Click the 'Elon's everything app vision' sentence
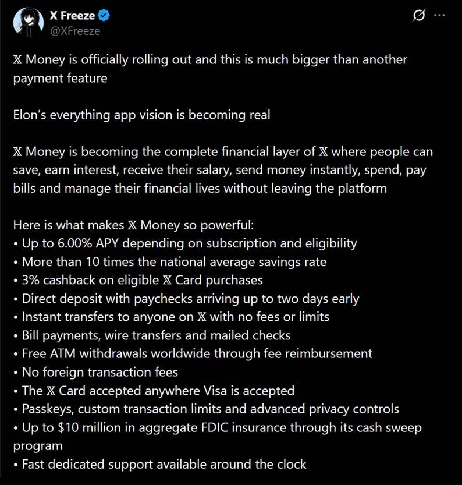The width and height of the screenshot is (462, 485). coord(141,115)
